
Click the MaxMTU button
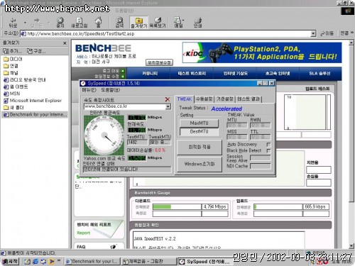coord(199,123)
